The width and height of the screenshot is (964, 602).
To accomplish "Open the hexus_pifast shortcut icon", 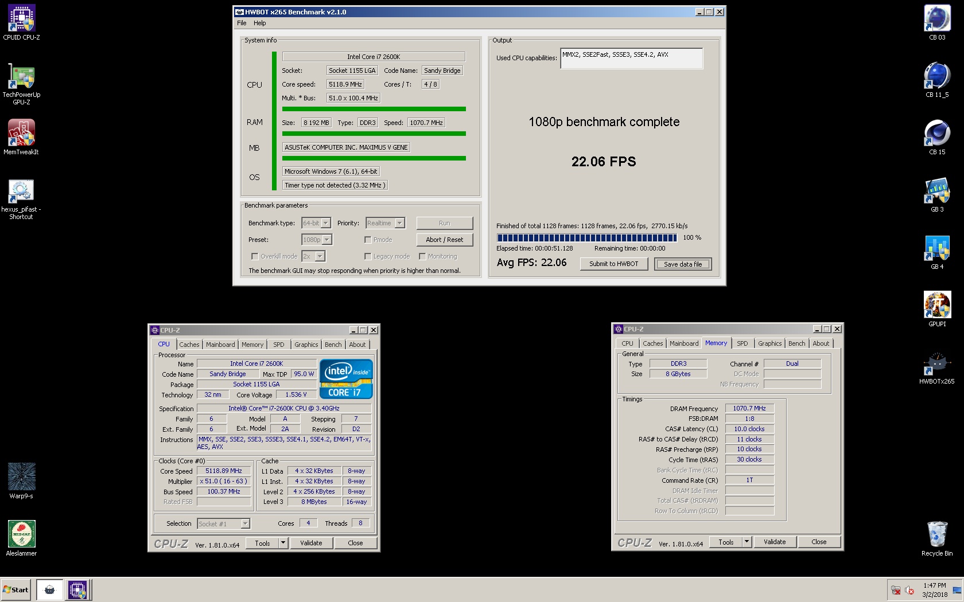I will pos(21,198).
